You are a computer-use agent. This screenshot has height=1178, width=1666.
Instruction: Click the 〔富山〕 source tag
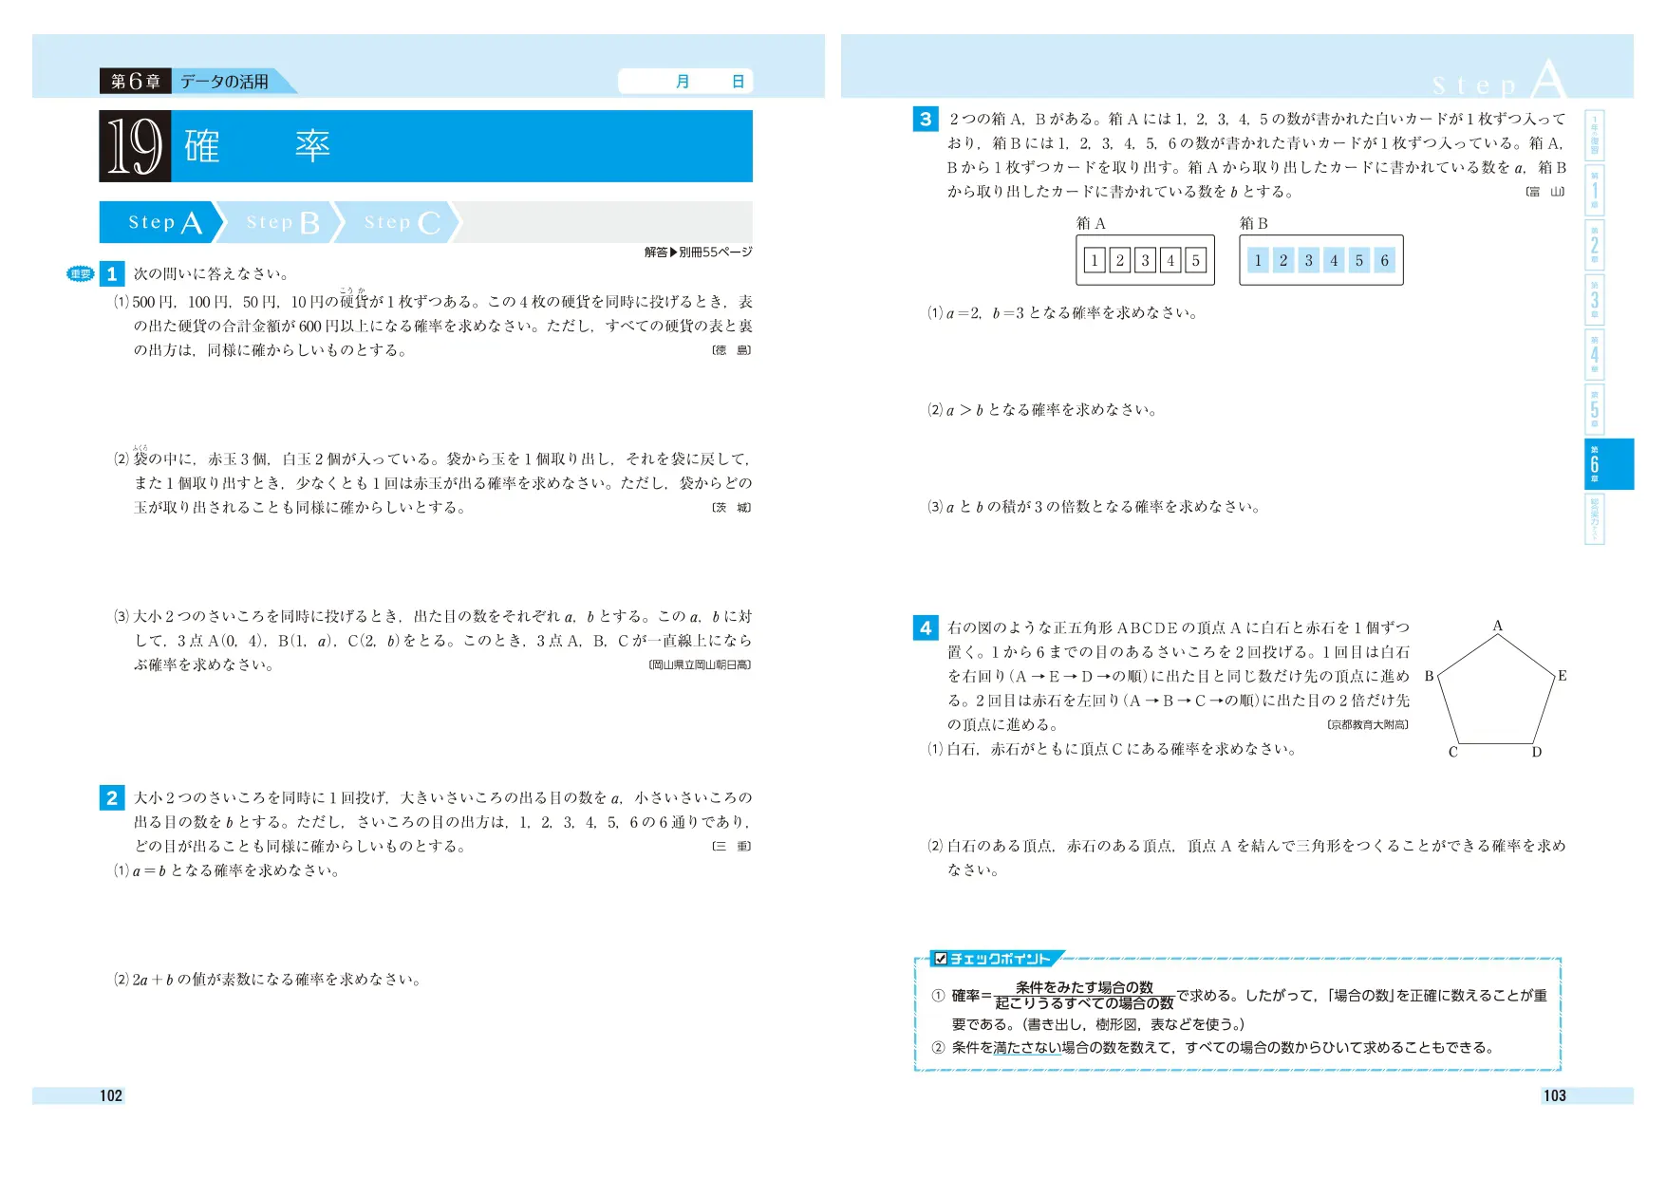pyautogui.click(x=1545, y=192)
